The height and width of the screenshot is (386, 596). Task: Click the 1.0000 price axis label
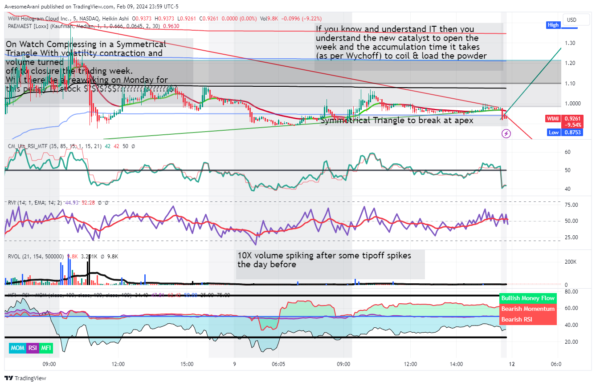point(572,104)
